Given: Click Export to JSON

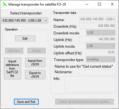Looking at the screenshot, I should pos(35,75).
